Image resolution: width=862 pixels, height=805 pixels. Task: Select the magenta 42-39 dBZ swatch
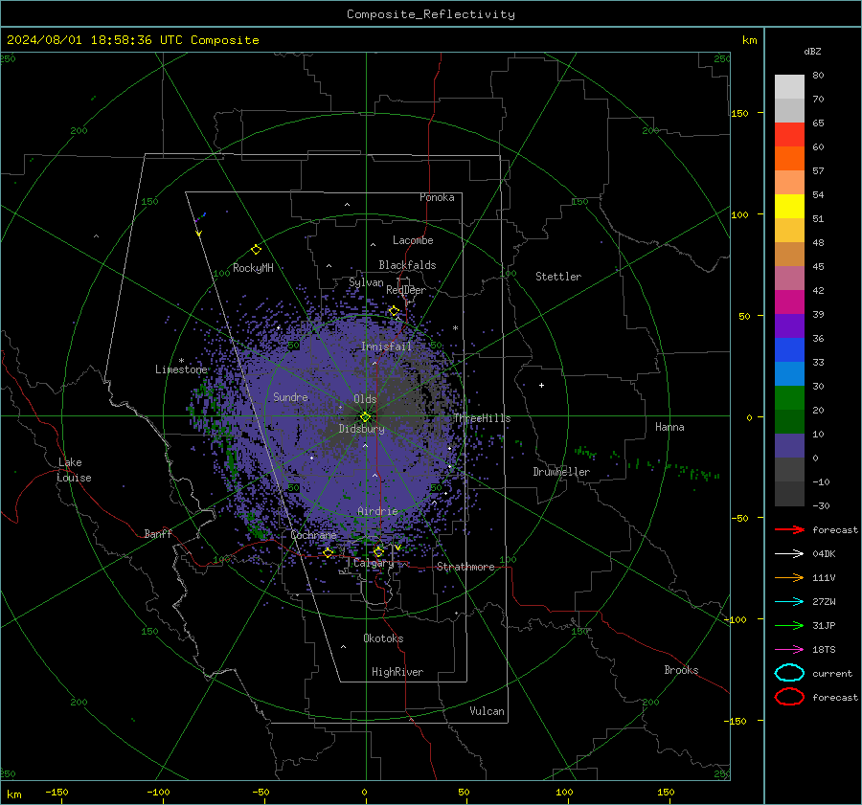(789, 302)
